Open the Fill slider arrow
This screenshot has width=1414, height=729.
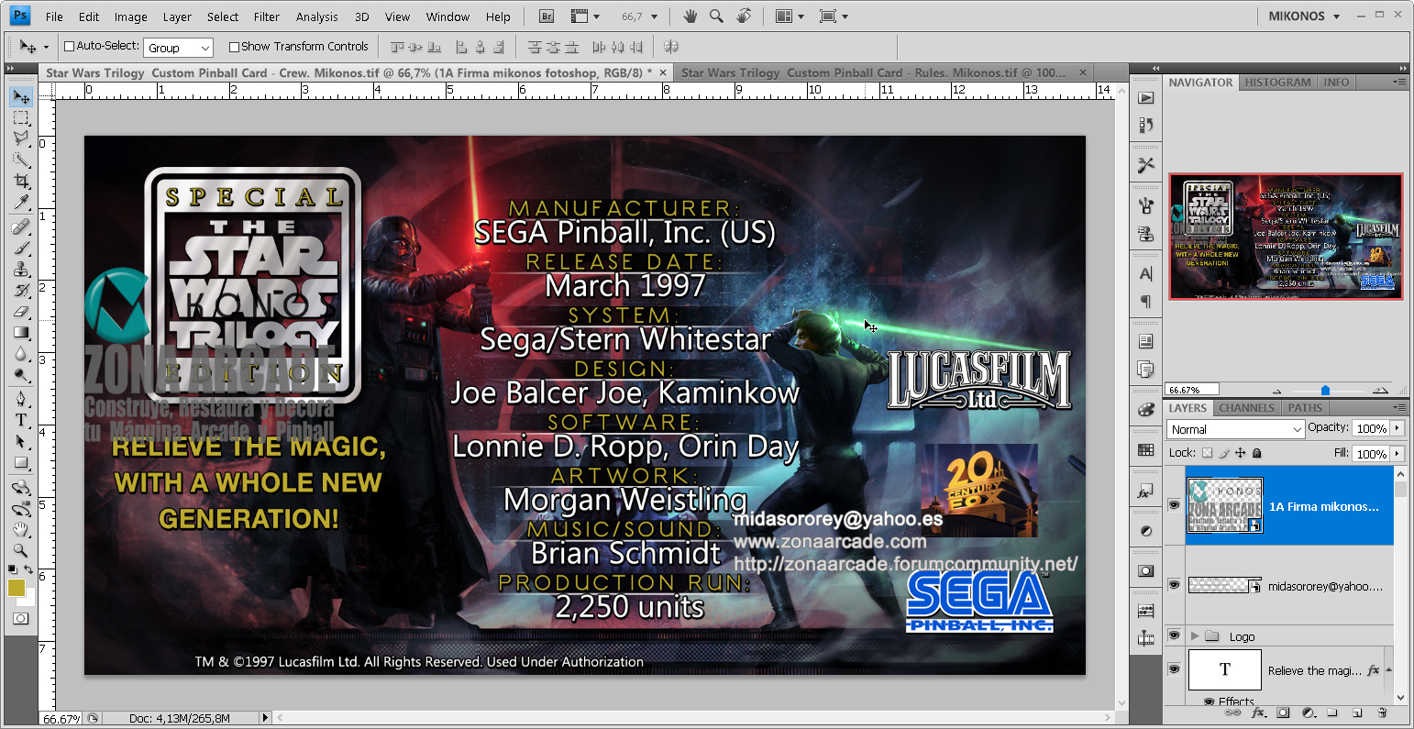tap(1397, 453)
